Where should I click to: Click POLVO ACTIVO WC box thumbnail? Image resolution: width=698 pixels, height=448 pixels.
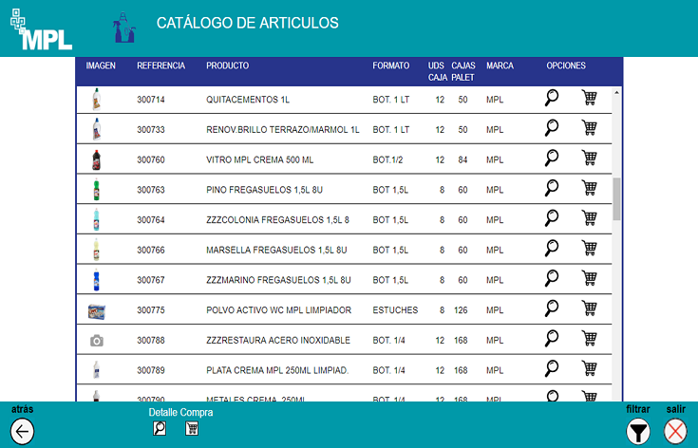[x=97, y=312]
